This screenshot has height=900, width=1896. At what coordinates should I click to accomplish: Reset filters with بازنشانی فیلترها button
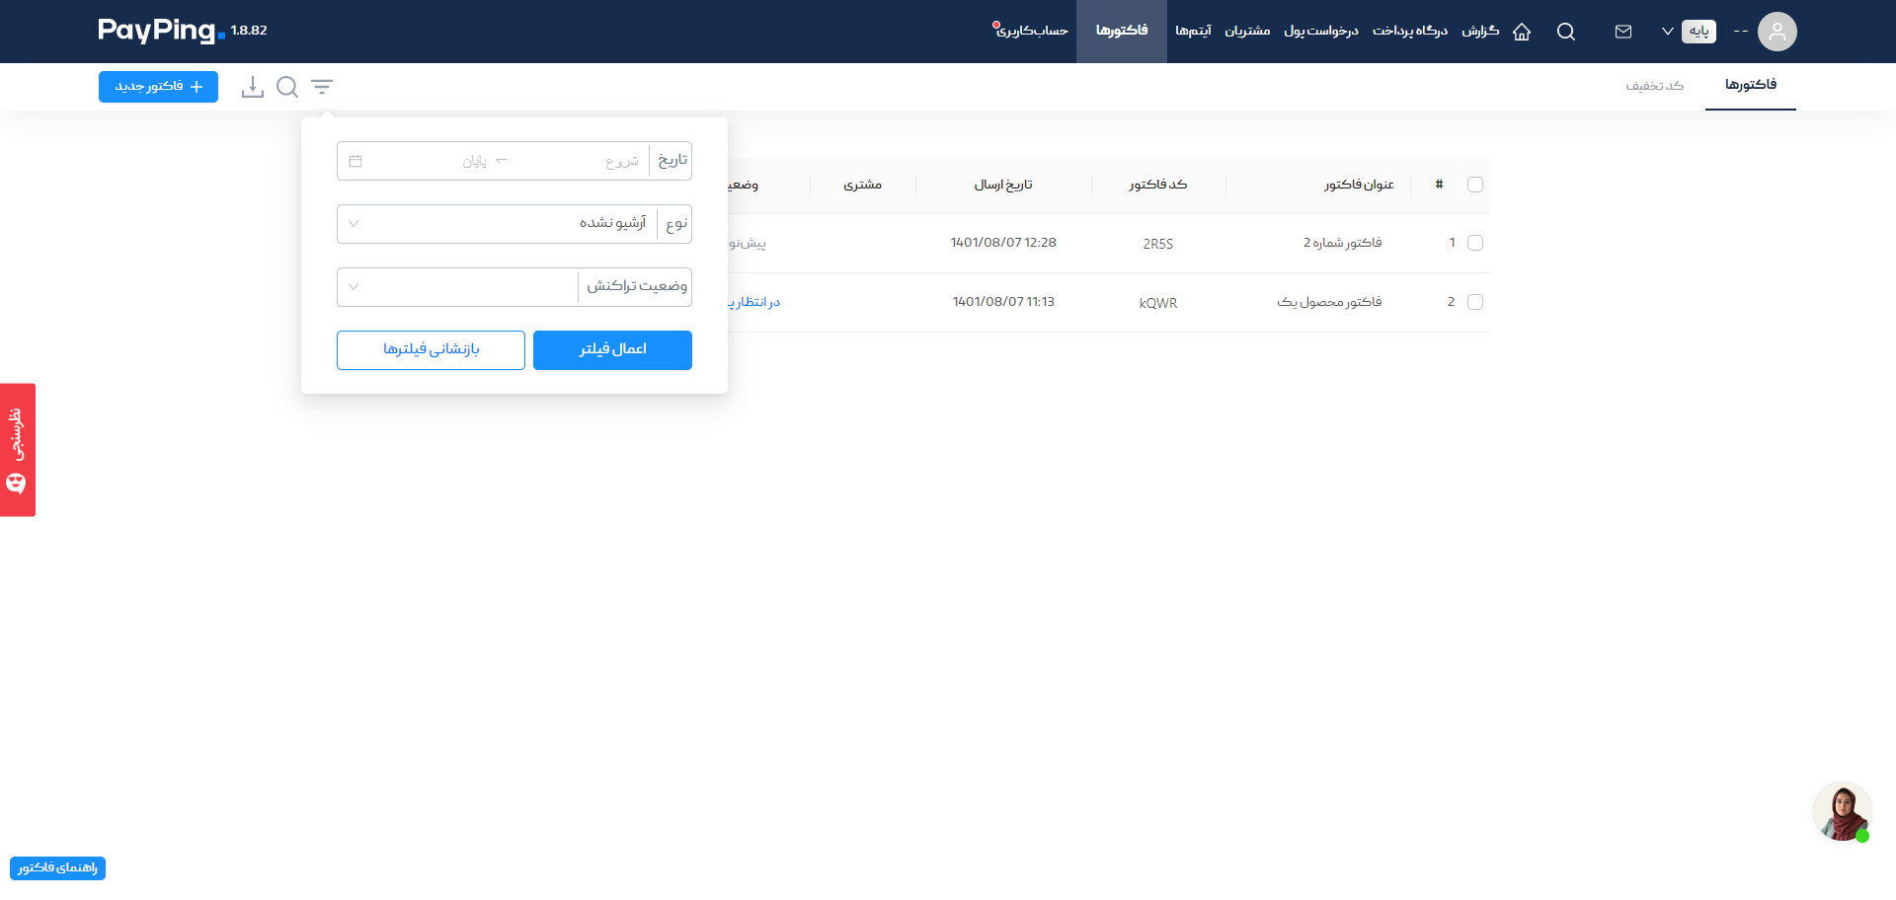pos(431,350)
